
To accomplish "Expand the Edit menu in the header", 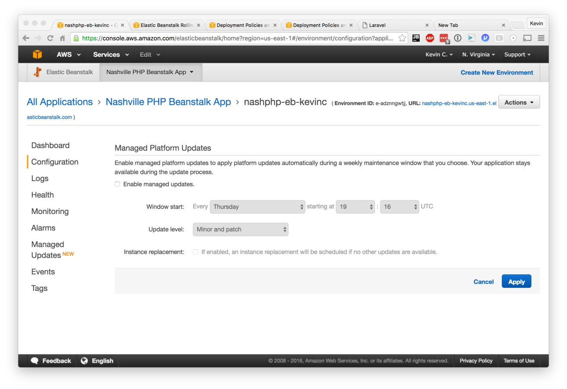I will click(150, 54).
